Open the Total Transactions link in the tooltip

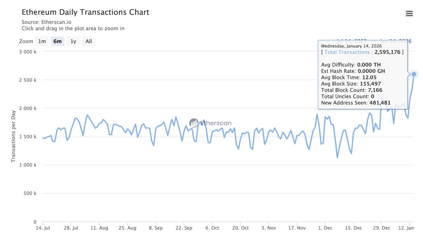click(x=347, y=52)
